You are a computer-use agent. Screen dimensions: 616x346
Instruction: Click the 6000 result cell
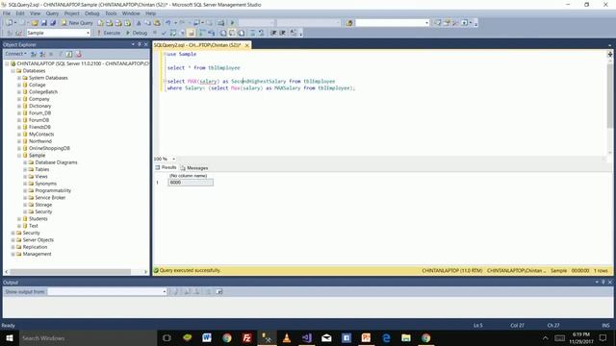coord(191,183)
